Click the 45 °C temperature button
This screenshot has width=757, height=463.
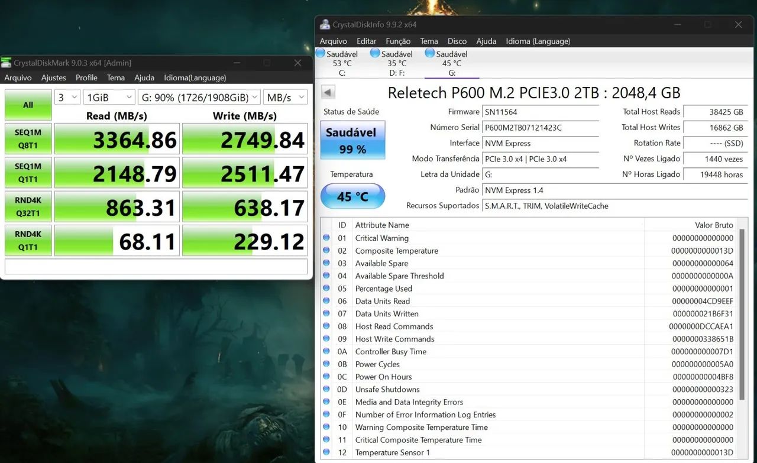(352, 196)
